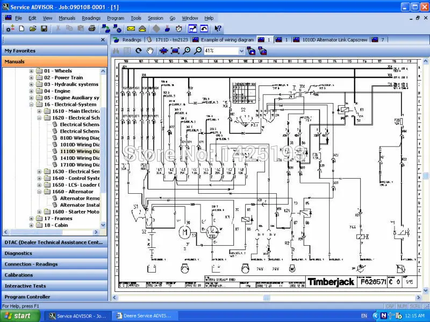Open a file using the open folder icon

point(33,28)
